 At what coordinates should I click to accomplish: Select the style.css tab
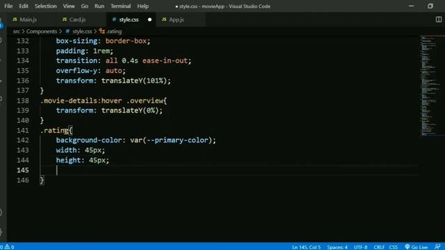pyautogui.click(x=129, y=19)
